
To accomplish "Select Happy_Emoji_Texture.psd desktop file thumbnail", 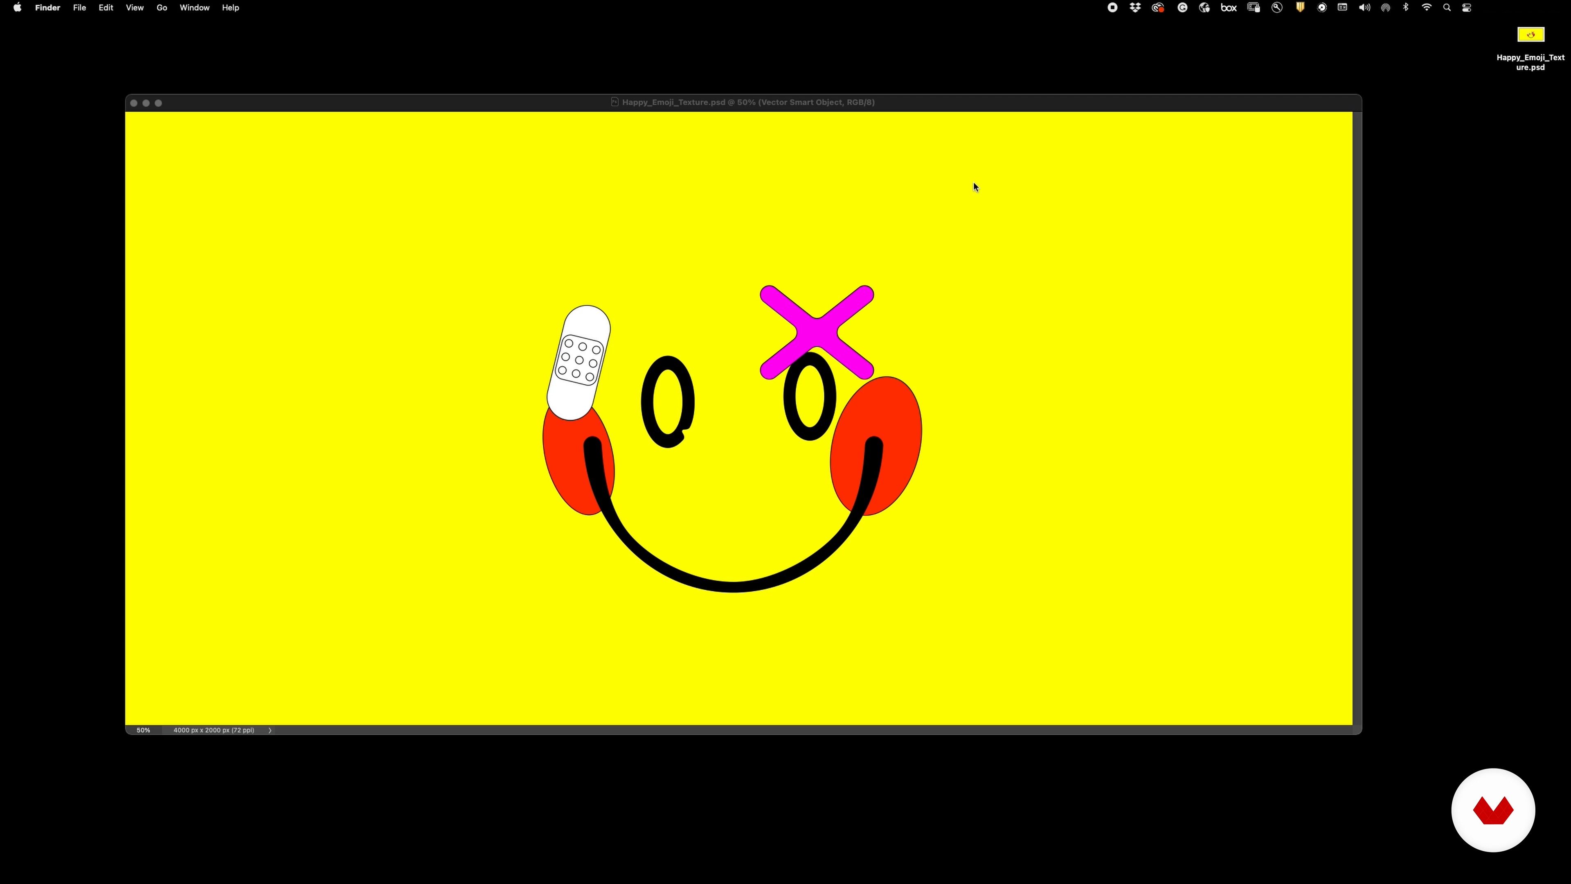I will click(x=1531, y=35).
